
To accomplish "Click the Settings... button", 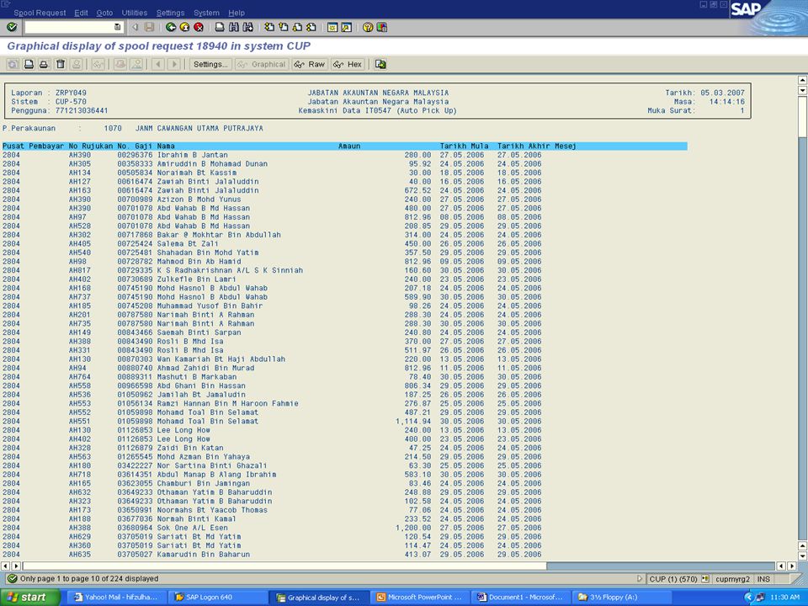I will [x=210, y=65].
